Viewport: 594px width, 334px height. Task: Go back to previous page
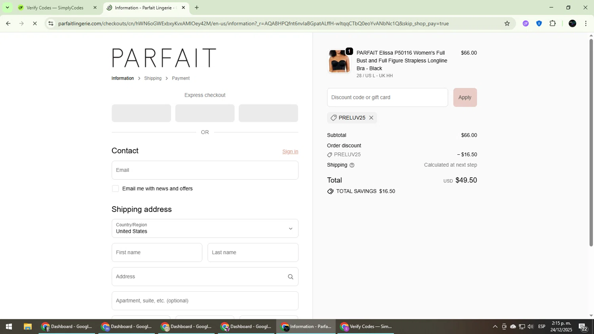(x=8, y=23)
